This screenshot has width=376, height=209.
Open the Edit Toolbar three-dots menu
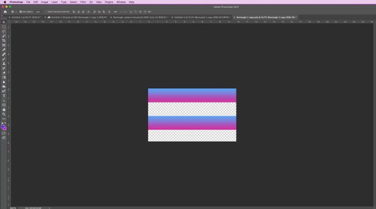pos(4,119)
